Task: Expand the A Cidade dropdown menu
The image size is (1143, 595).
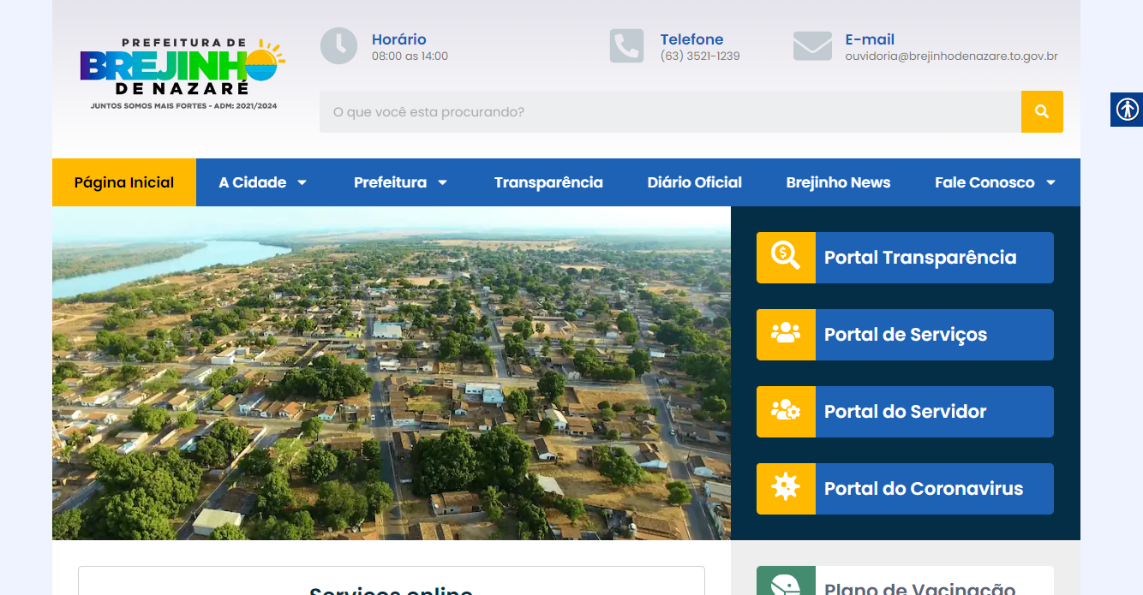Action: click(x=262, y=182)
